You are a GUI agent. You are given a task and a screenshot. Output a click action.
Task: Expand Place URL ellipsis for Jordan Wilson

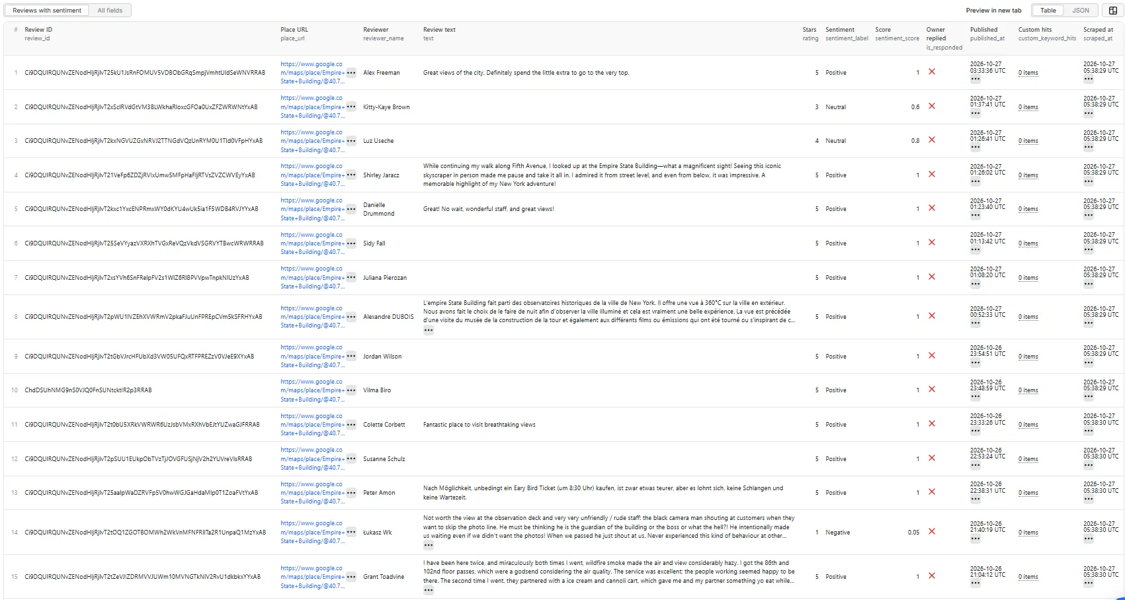point(351,357)
